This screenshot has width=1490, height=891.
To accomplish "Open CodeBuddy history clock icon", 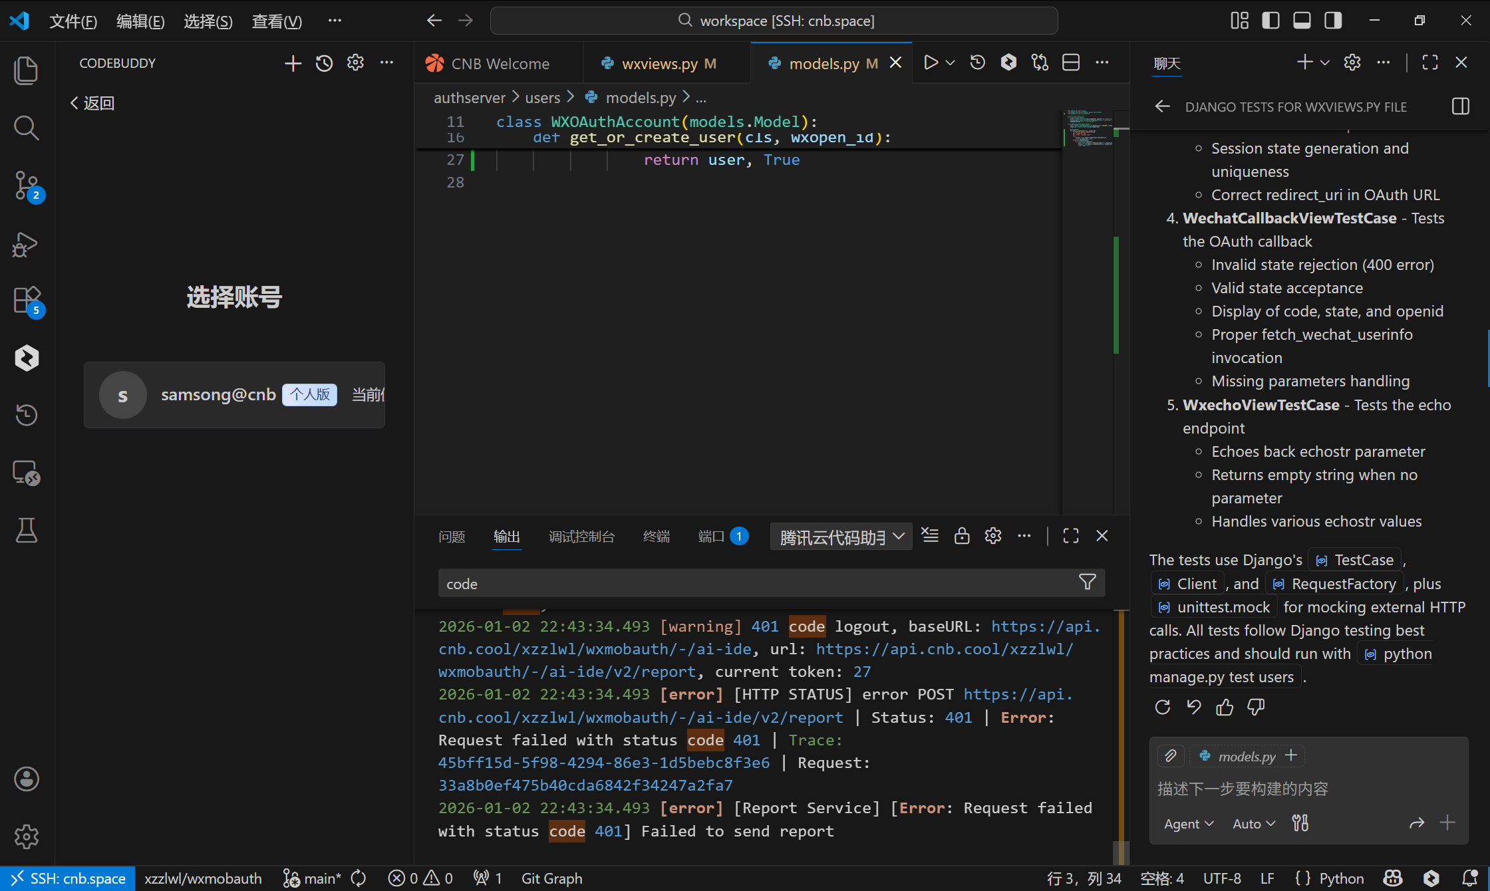I will click(324, 63).
